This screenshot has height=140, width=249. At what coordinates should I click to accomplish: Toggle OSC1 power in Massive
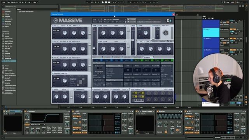coord(53,26)
